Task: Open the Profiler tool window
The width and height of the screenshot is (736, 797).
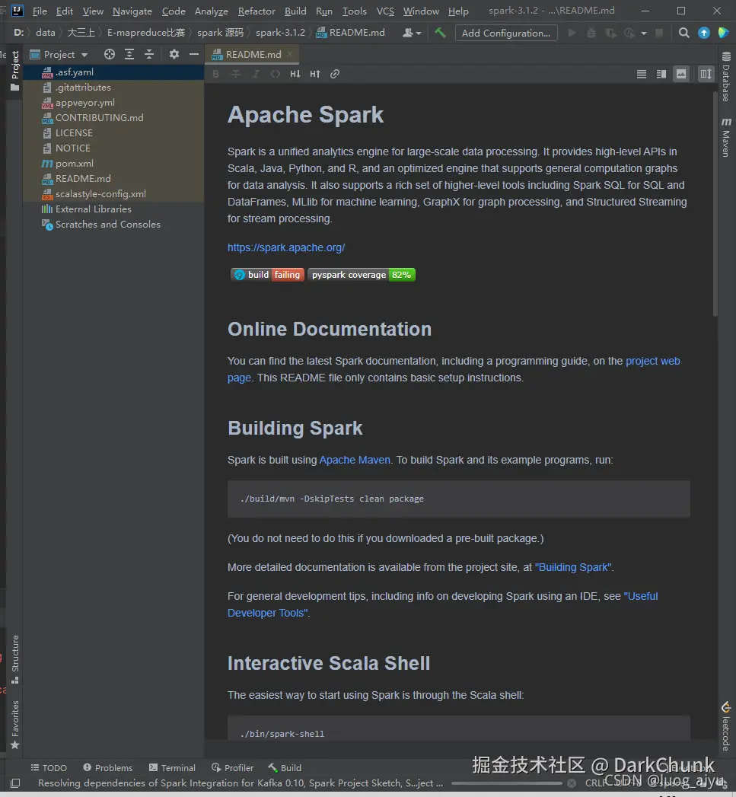Action: click(x=233, y=767)
